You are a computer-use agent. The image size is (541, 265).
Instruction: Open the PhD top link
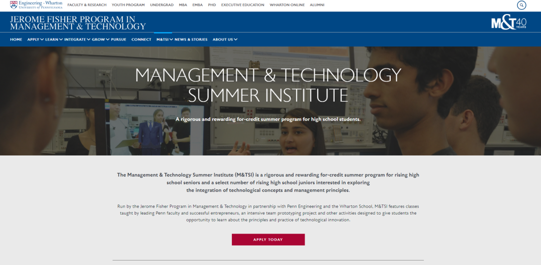[212, 5]
